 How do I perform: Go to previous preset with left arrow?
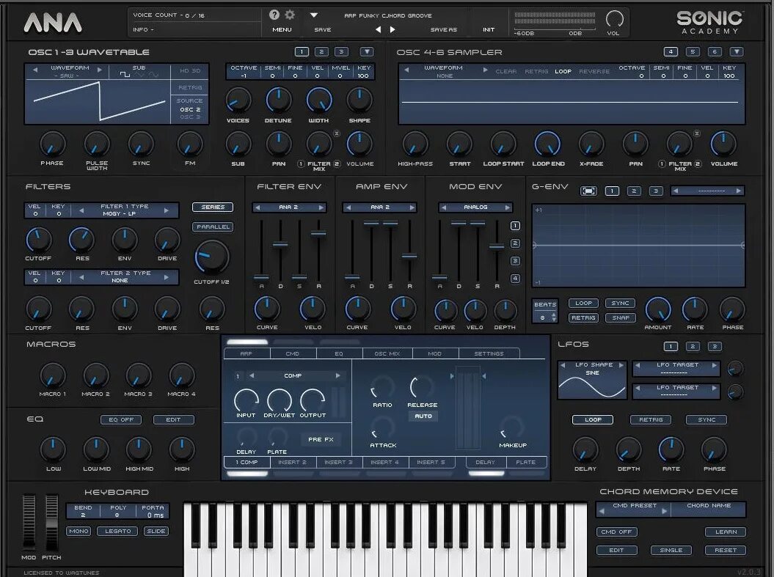[378, 29]
